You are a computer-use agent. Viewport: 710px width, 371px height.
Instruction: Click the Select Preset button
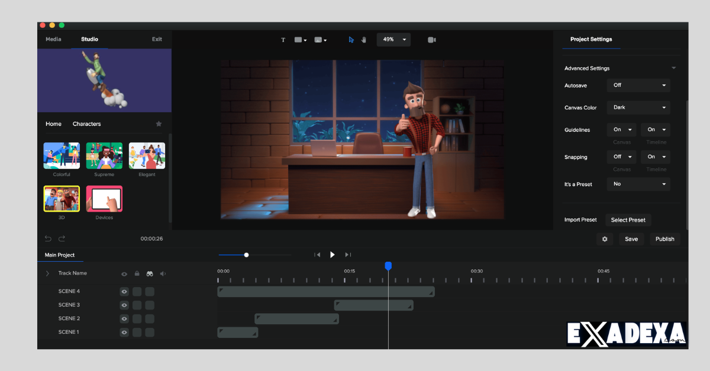point(628,220)
